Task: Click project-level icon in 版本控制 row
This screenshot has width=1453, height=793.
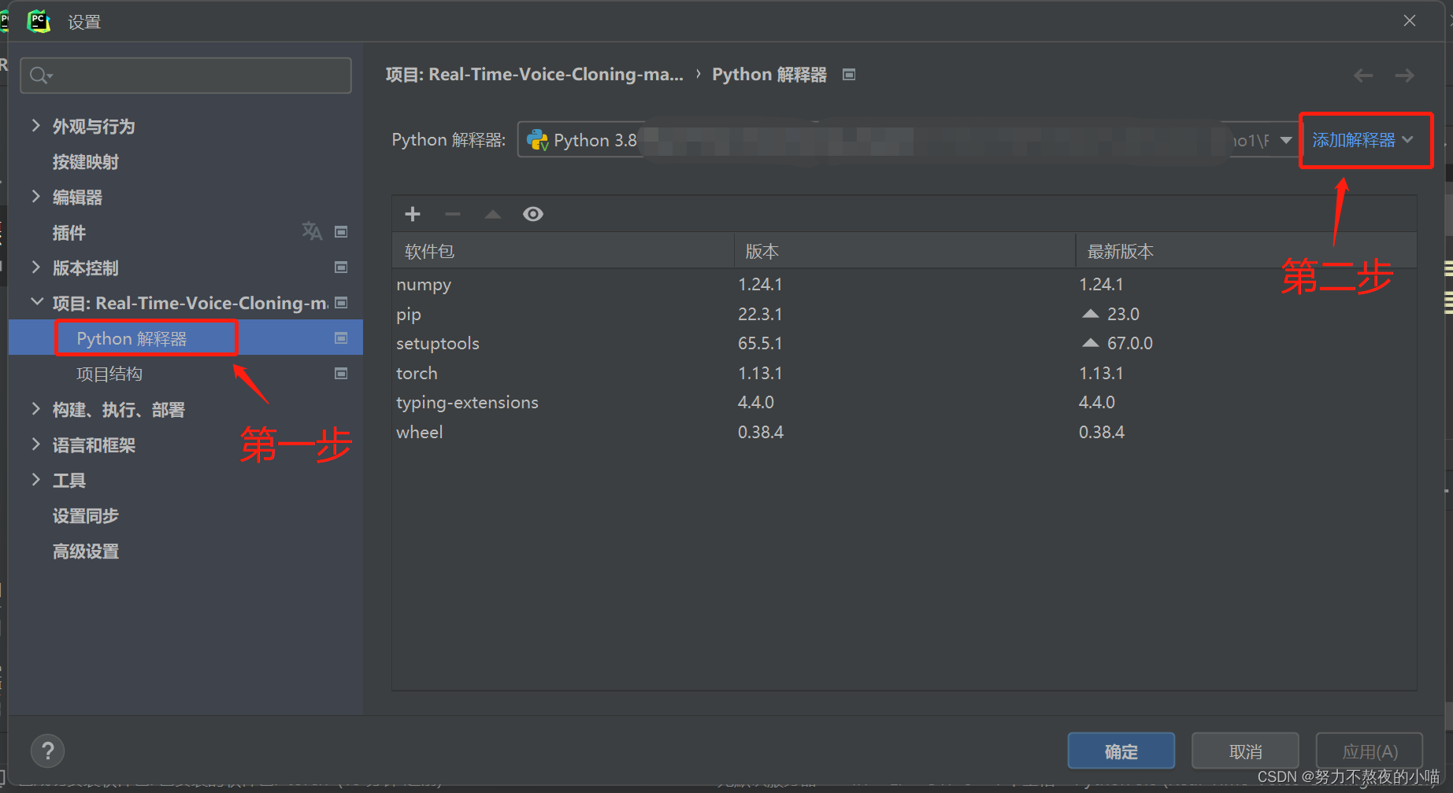Action: tap(341, 267)
